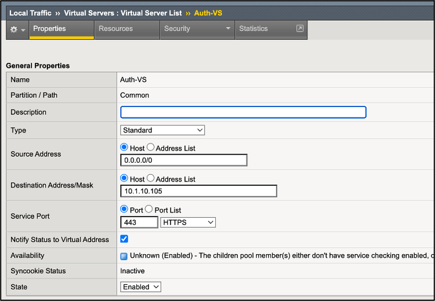Screen dimensions: 435x301
Task: Select Address List radio for Source Address
Action: 151,148
